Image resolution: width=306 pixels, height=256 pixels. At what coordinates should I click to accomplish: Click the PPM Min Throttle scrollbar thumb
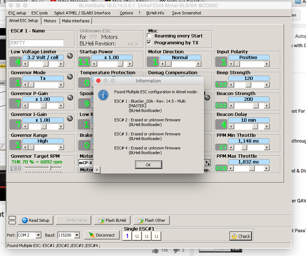(244, 147)
